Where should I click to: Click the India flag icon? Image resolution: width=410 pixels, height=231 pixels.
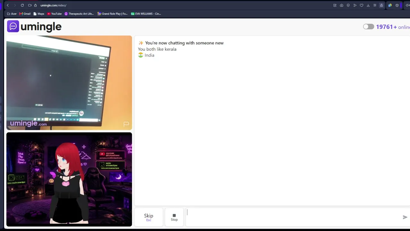click(141, 55)
